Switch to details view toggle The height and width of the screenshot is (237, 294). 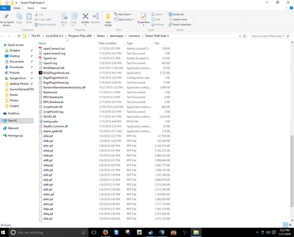coord(285,225)
